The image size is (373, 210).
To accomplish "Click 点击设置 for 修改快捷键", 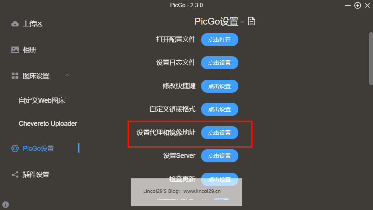I will coord(220,86).
